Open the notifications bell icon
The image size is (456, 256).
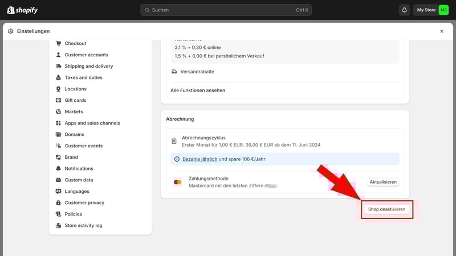click(404, 10)
